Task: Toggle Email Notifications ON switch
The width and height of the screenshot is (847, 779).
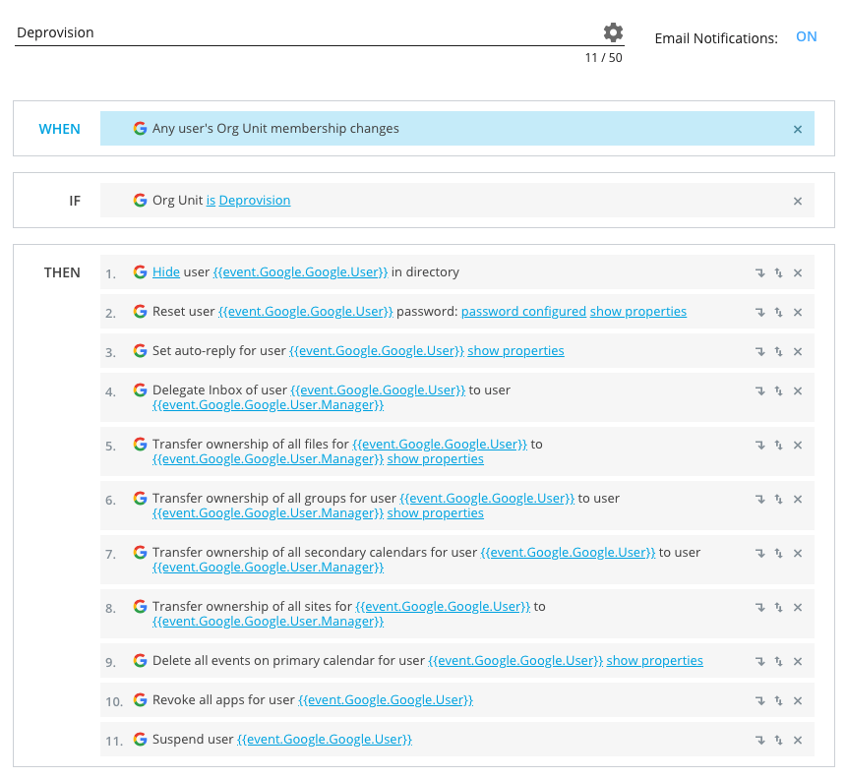Action: [x=806, y=37]
